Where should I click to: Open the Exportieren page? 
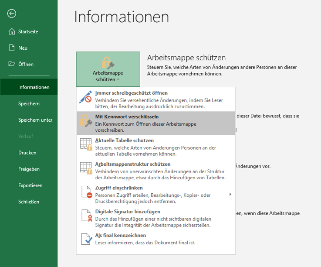click(x=30, y=185)
